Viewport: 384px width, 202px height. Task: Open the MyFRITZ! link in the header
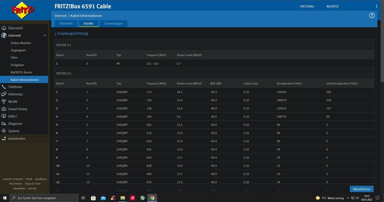[332, 7]
